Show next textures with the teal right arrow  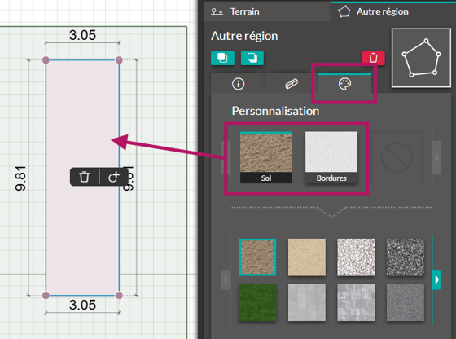coord(436,280)
